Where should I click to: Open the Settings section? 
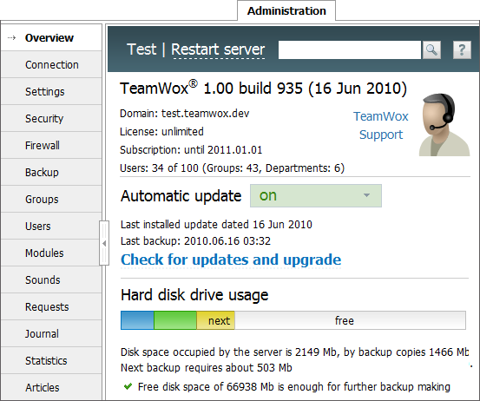click(51, 91)
